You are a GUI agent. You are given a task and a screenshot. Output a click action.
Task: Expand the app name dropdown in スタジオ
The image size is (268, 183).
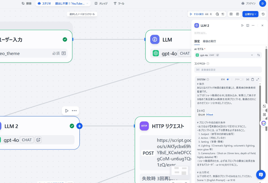pos(87,4)
